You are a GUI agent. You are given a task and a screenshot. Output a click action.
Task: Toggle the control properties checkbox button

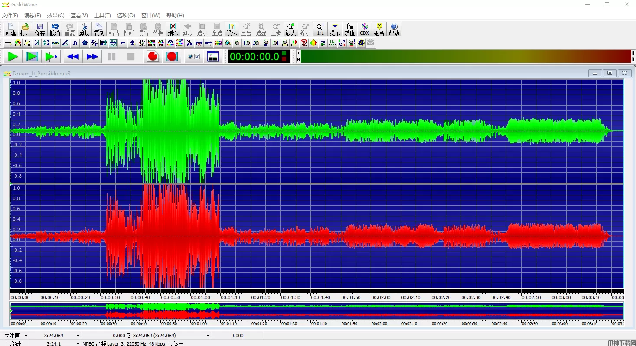(193, 56)
